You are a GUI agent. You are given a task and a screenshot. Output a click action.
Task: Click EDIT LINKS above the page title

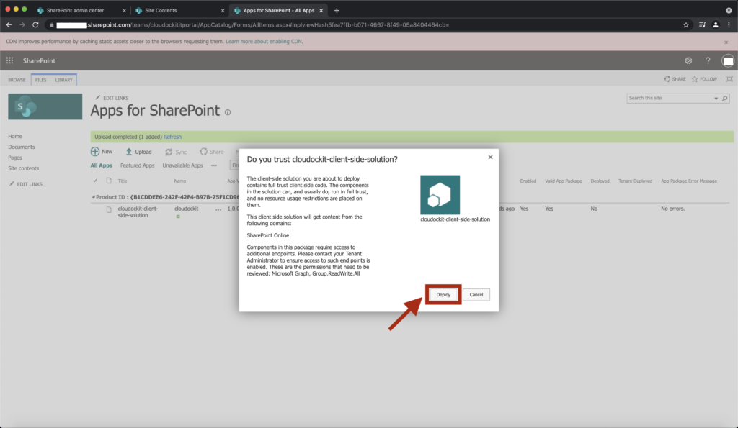click(112, 98)
